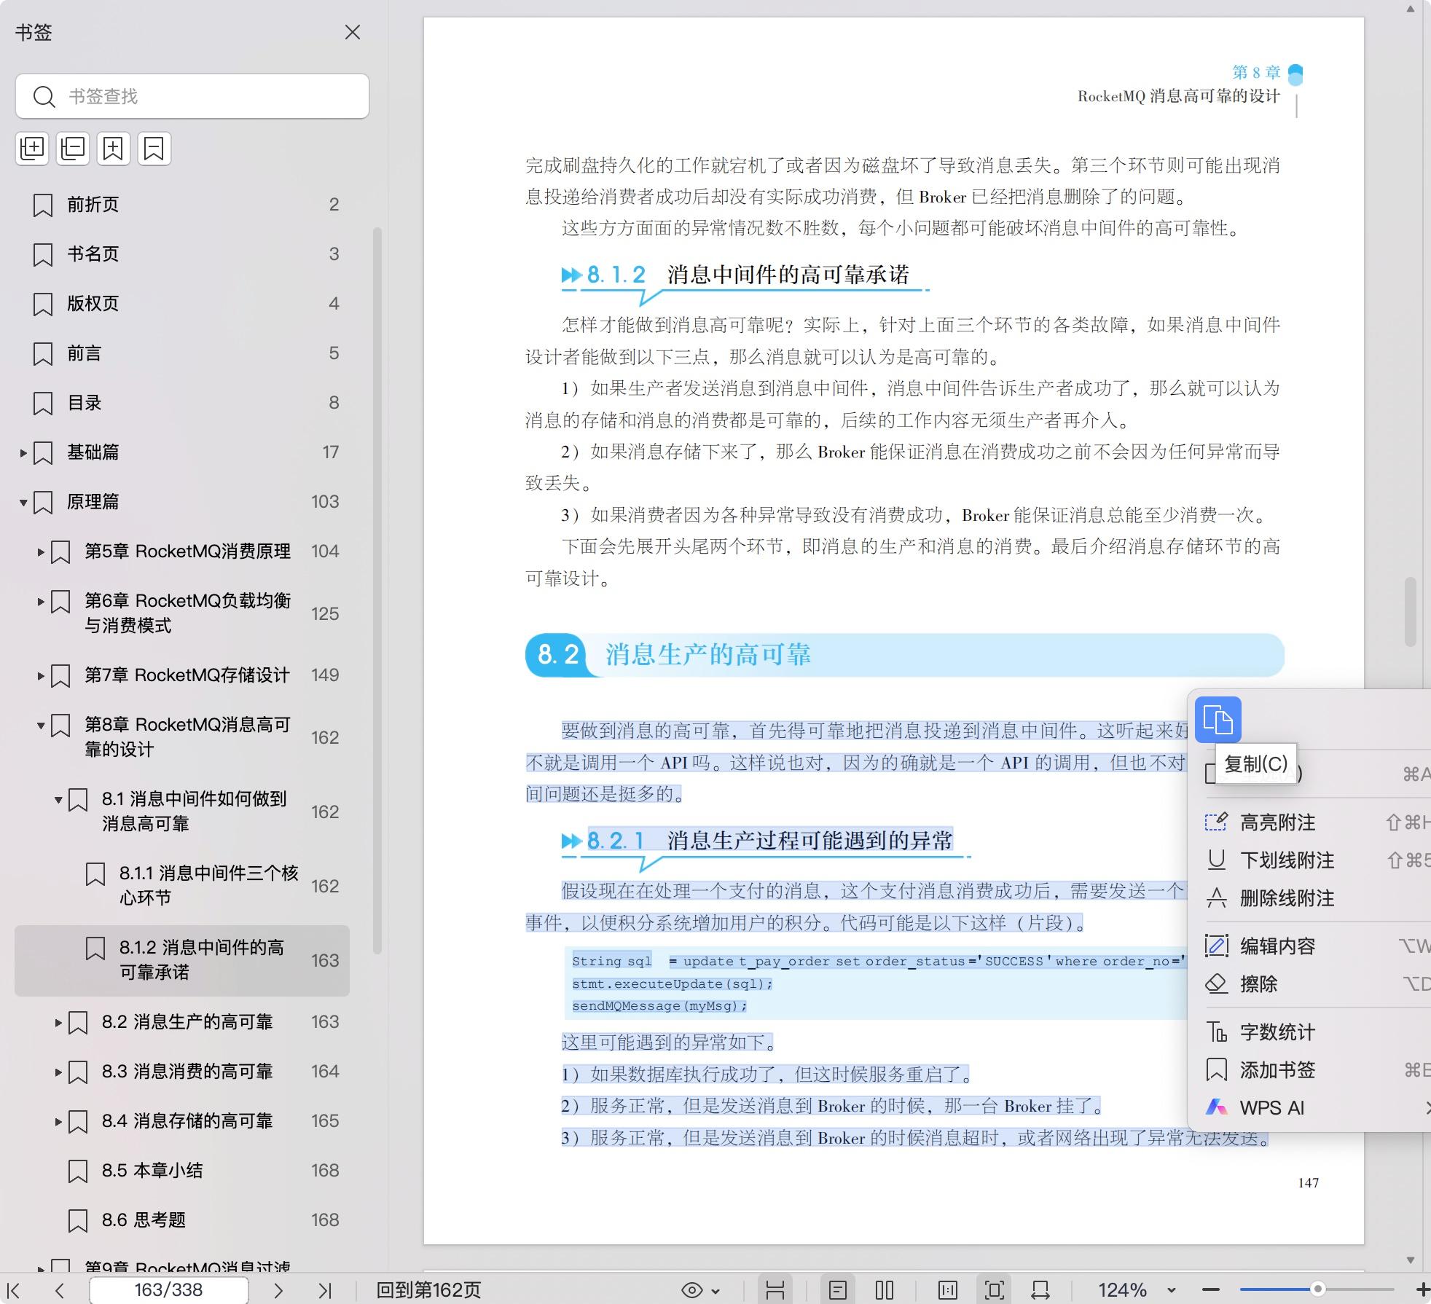Expand 8.3 消息消费的高可靠 bookmark
Image resolution: width=1431 pixels, height=1304 pixels.
click(58, 1072)
